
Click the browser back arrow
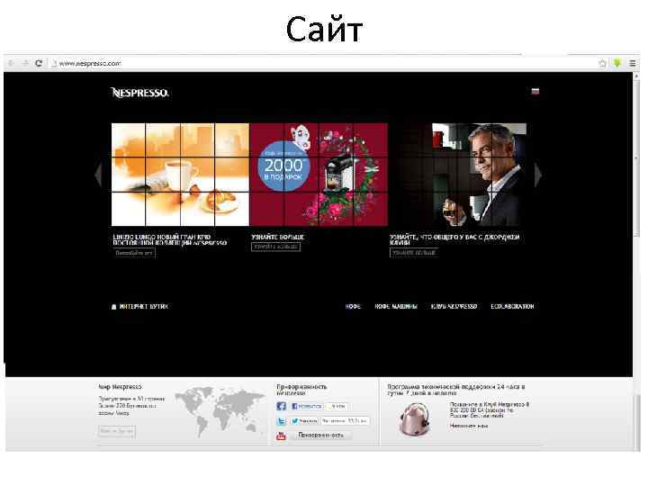point(11,63)
